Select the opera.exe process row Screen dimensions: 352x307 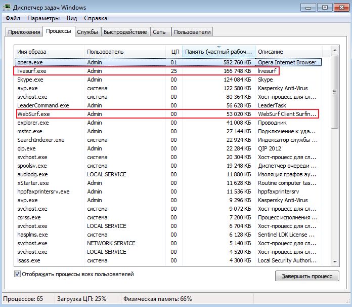point(168,62)
